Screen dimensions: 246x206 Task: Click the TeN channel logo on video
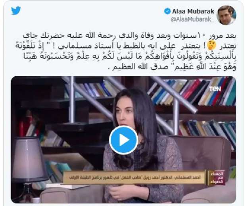pyautogui.click(x=215, y=89)
